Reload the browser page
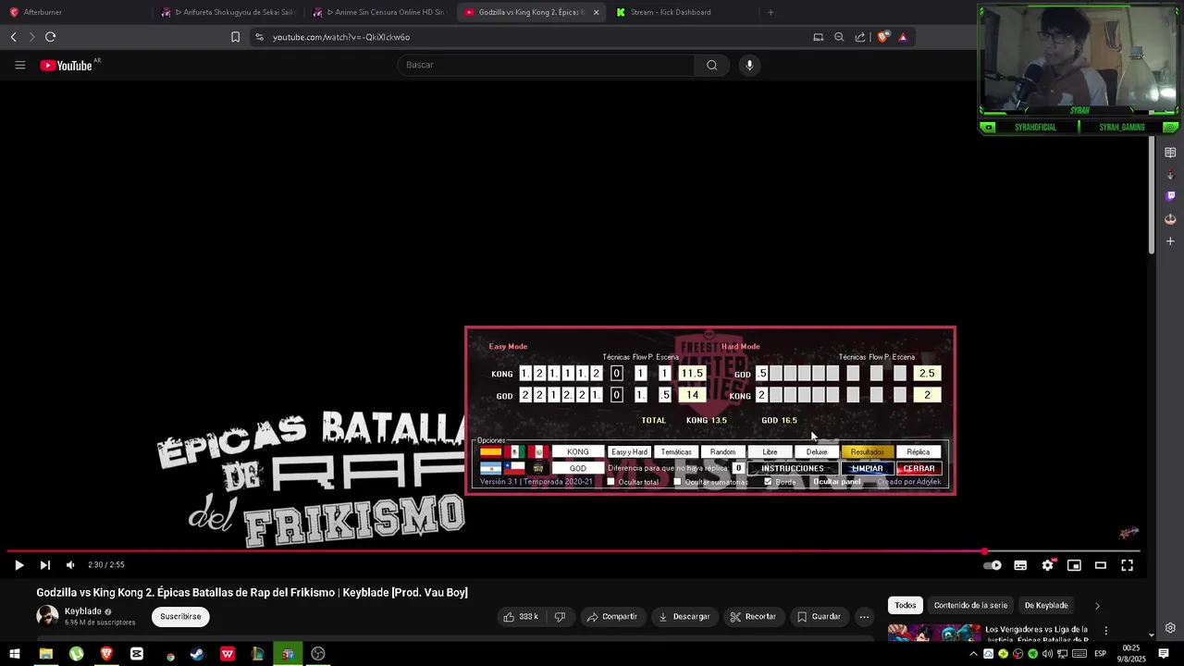1184x666 pixels. coord(50,37)
